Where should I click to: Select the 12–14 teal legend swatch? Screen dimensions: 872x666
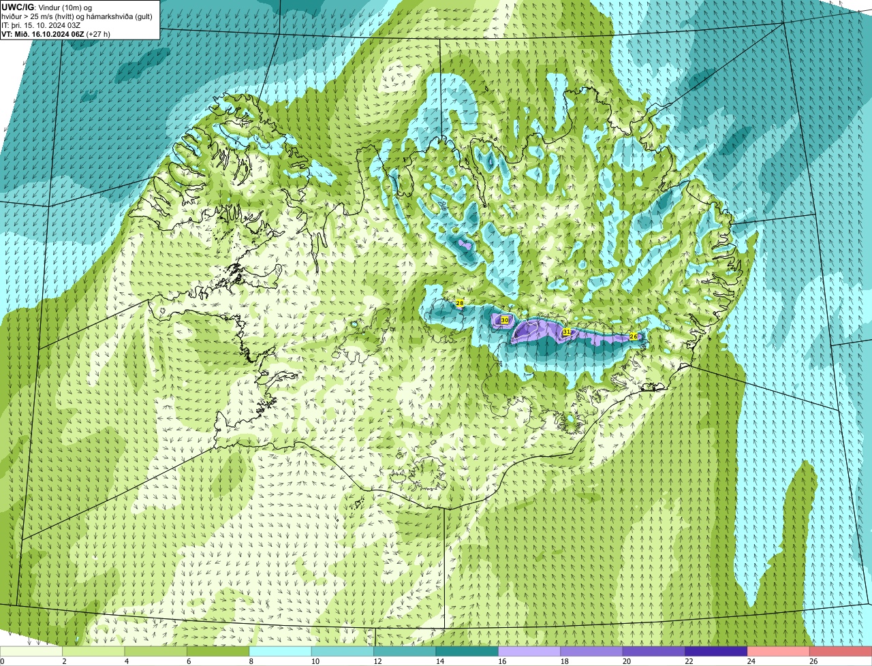(405, 652)
